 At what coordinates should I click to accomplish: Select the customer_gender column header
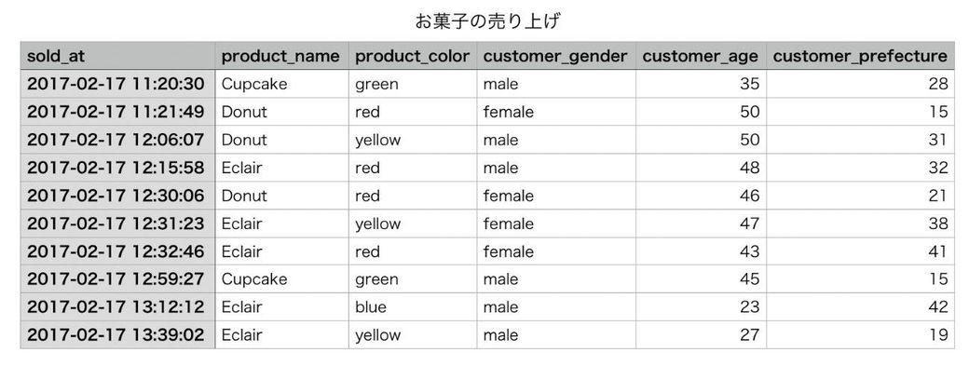[x=556, y=56]
